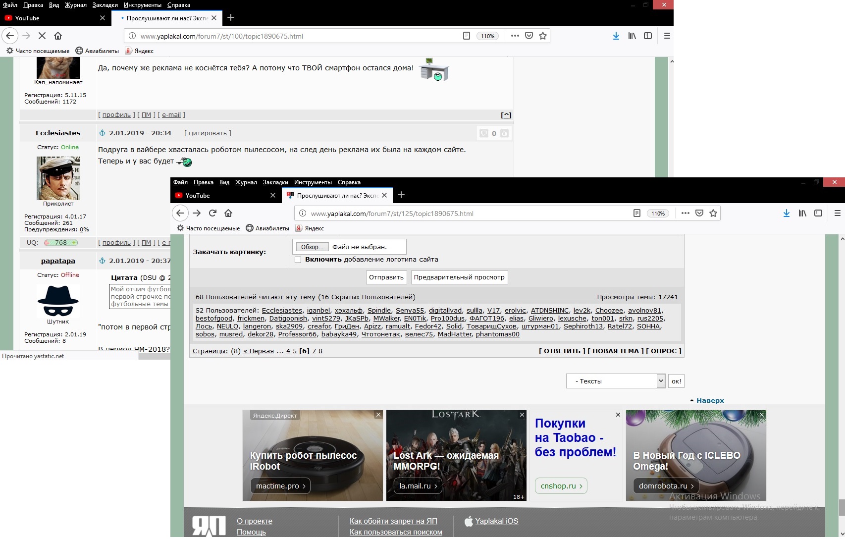Jump to the « Первая page link
This screenshot has height=539, width=845.
click(x=259, y=351)
